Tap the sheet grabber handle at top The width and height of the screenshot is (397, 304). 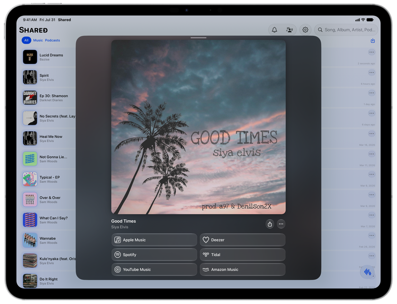point(198,38)
